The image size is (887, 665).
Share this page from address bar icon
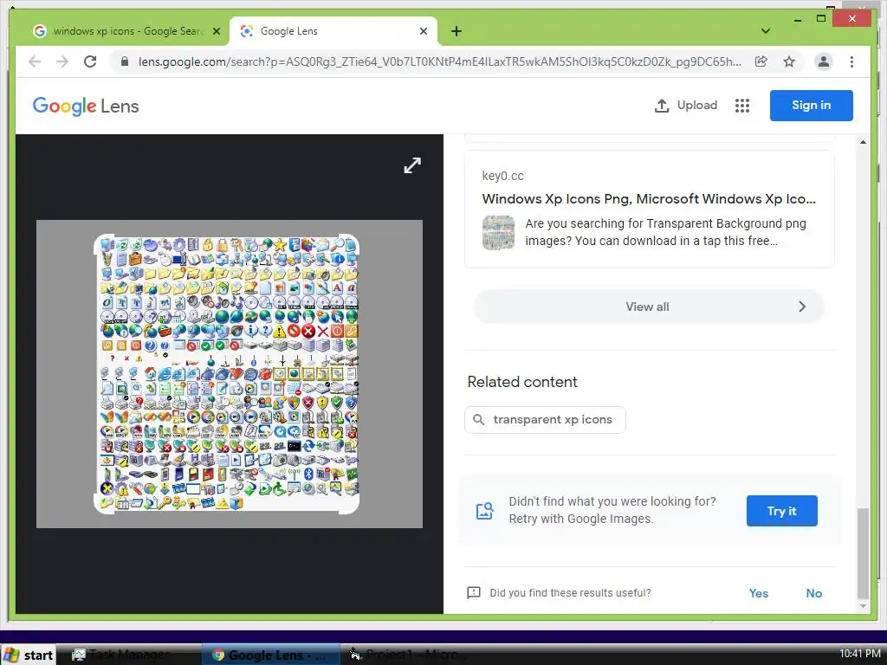pyautogui.click(x=761, y=61)
